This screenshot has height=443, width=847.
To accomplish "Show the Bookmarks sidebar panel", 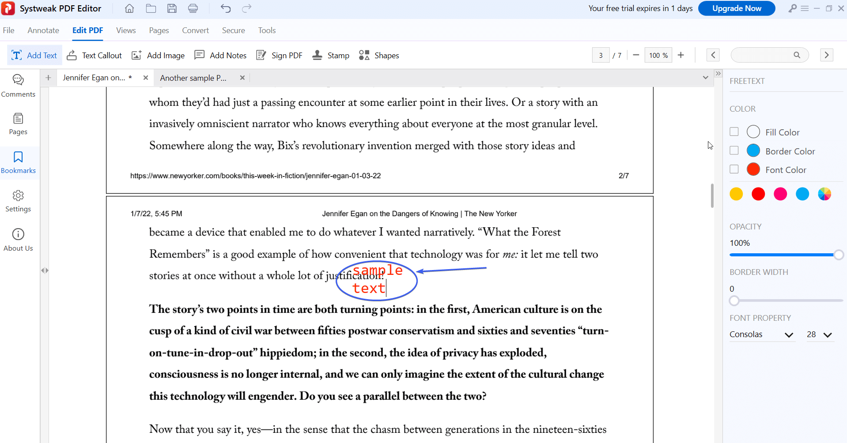I will click(18, 162).
